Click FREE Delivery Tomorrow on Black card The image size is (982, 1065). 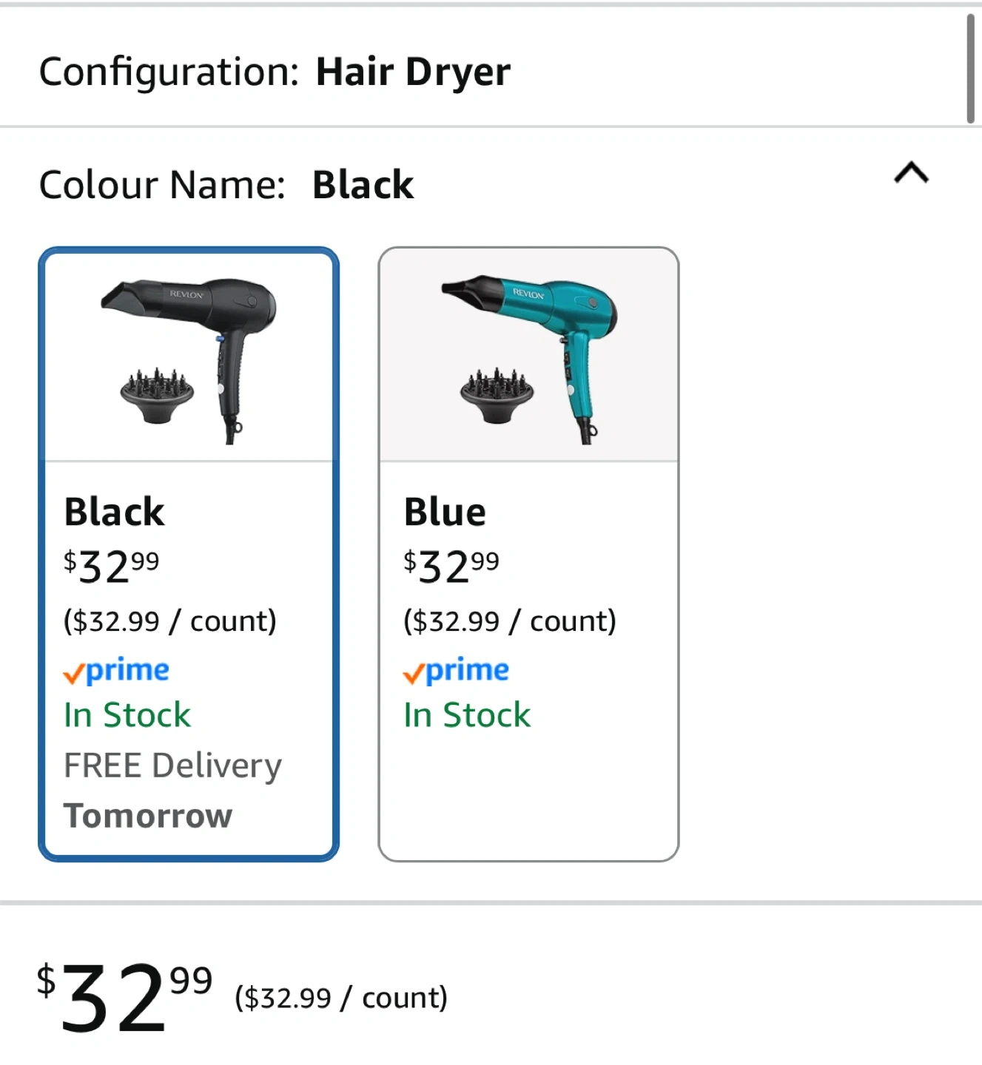coord(172,791)
